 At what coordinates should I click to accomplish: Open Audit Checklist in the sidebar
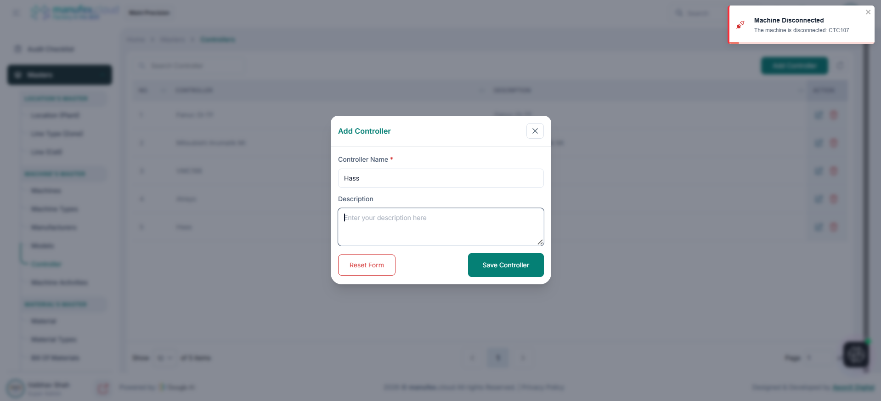point(51,49)
